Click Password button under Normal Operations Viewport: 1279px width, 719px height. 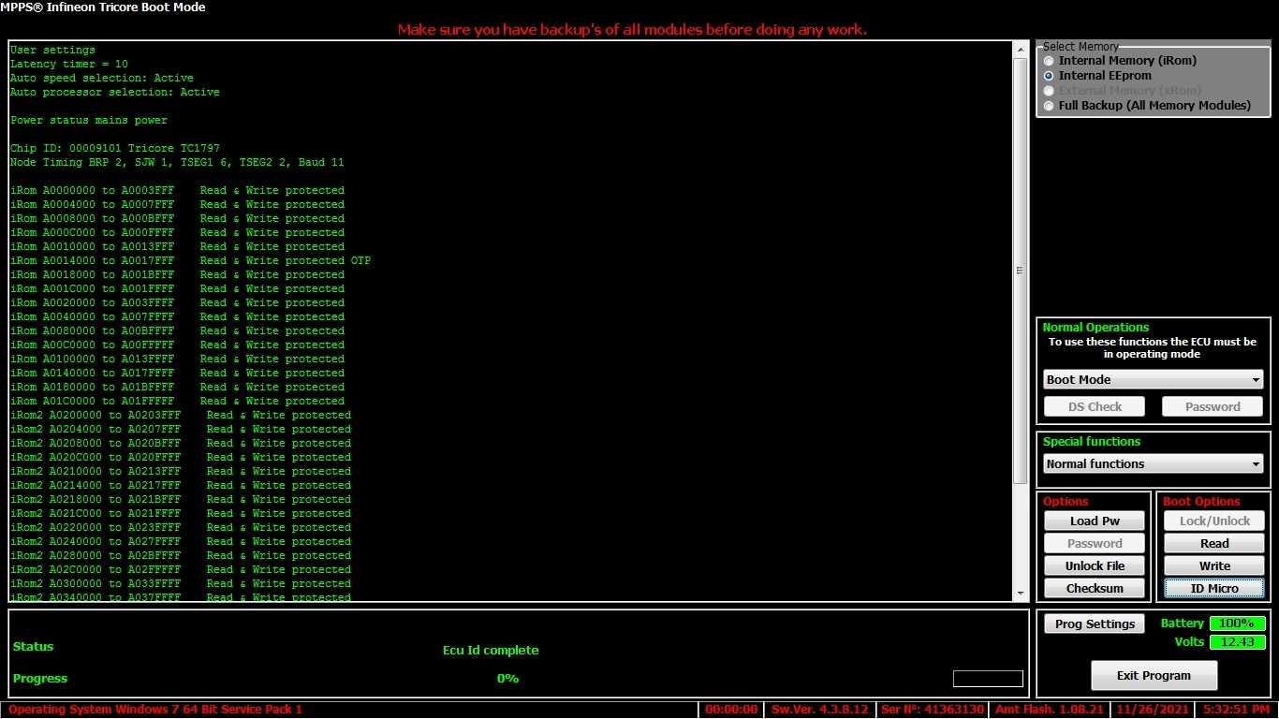1213,406
